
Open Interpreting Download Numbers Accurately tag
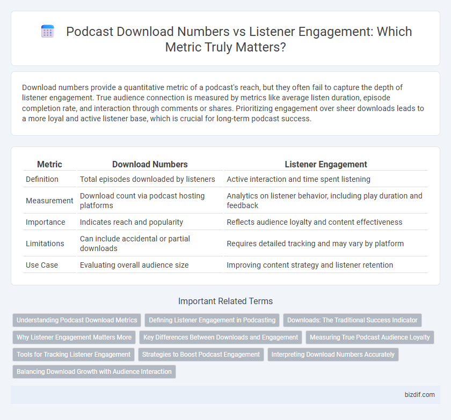333,355
